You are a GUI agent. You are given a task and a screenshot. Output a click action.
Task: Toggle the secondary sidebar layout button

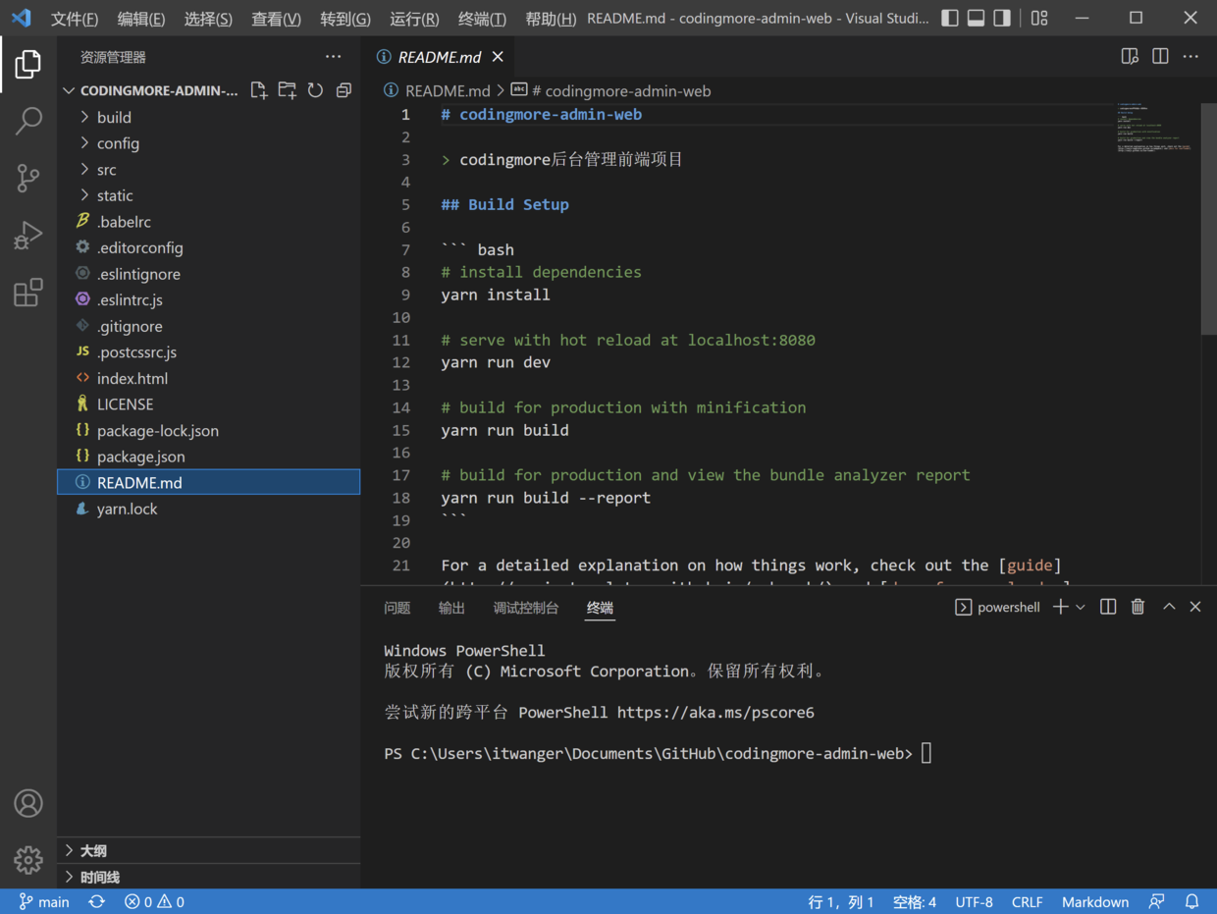point(1002,18)
